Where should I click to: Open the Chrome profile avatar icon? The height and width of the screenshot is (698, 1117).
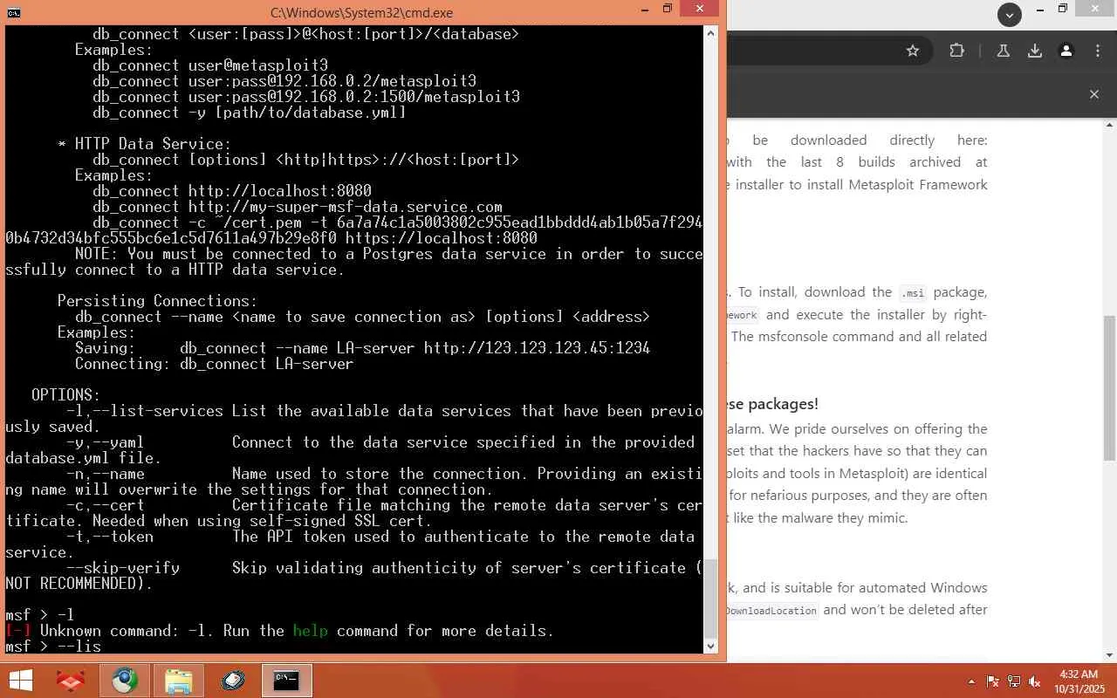pyautogui.click(x=1066, y=51)
